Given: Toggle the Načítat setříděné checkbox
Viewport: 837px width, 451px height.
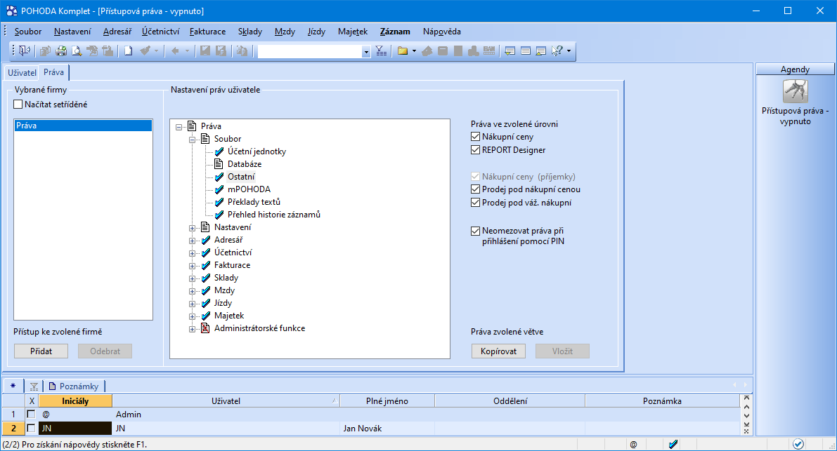Looking at the screenshot, I should click(18, 105).
